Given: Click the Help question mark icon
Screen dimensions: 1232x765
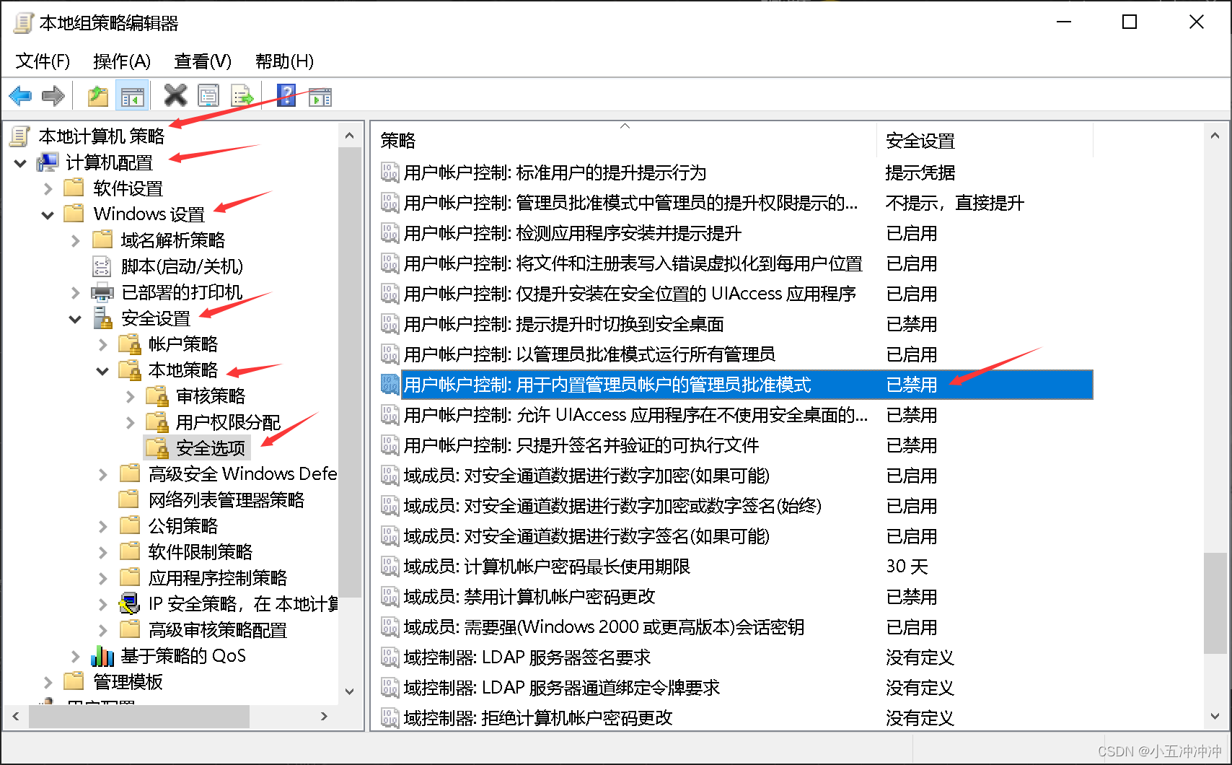Looking at the screenshot, I should [286, 95].
